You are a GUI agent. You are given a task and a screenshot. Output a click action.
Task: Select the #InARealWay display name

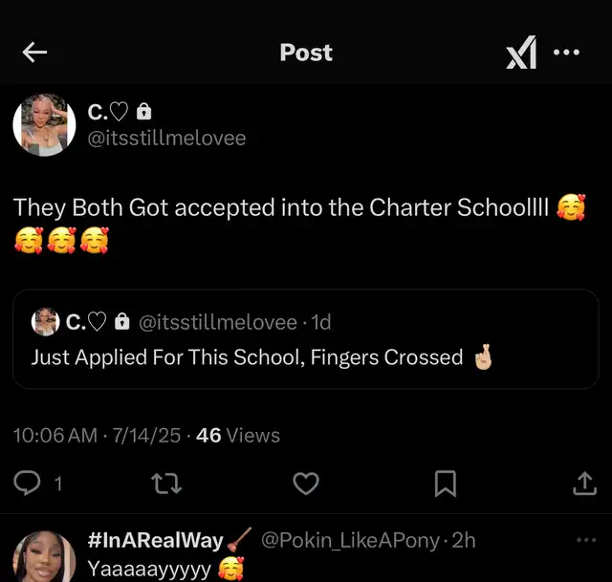(155, 541)
